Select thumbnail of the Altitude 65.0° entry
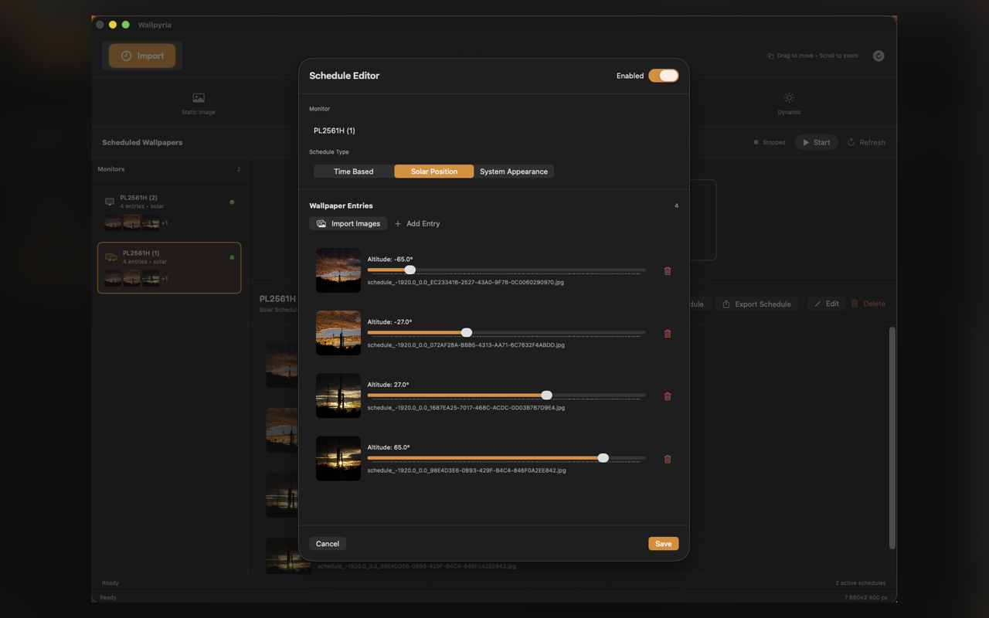The width and height of the screenshot is (989, 618). (x=338, y=458)
